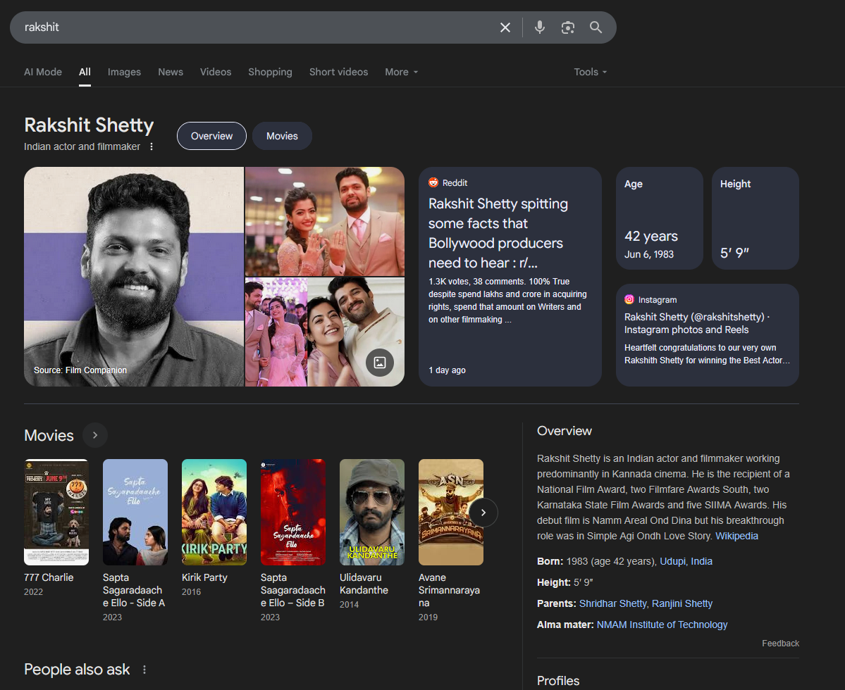This screenshot has height=690, width=845.
Task: Click the search input field containing rakshit
Action: tap(253, 27)
